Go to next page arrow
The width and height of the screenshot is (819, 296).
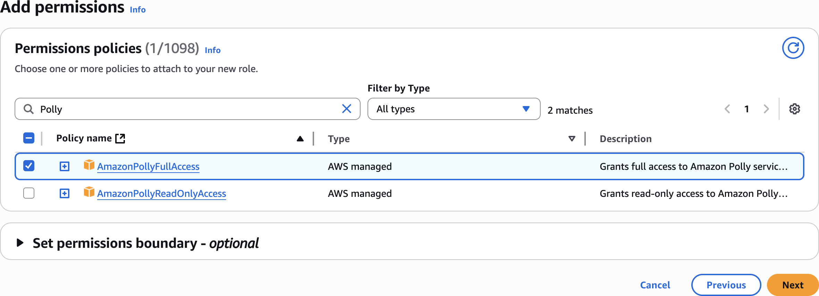coord(766,109)
